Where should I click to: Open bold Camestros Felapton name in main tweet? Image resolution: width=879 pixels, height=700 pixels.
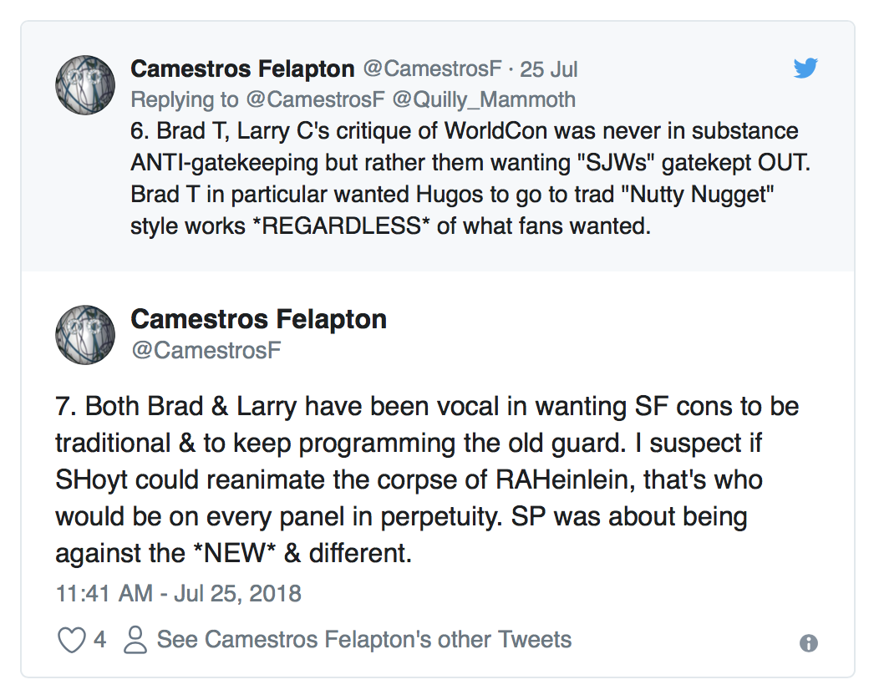coord(259,319)
